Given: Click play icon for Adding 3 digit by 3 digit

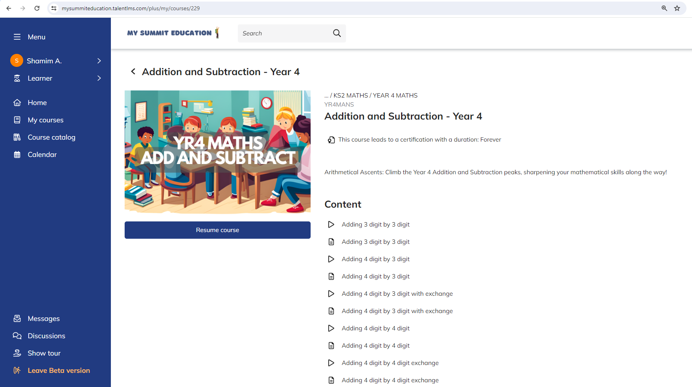Looking at the screenshot, I should [x=331, y=225].
